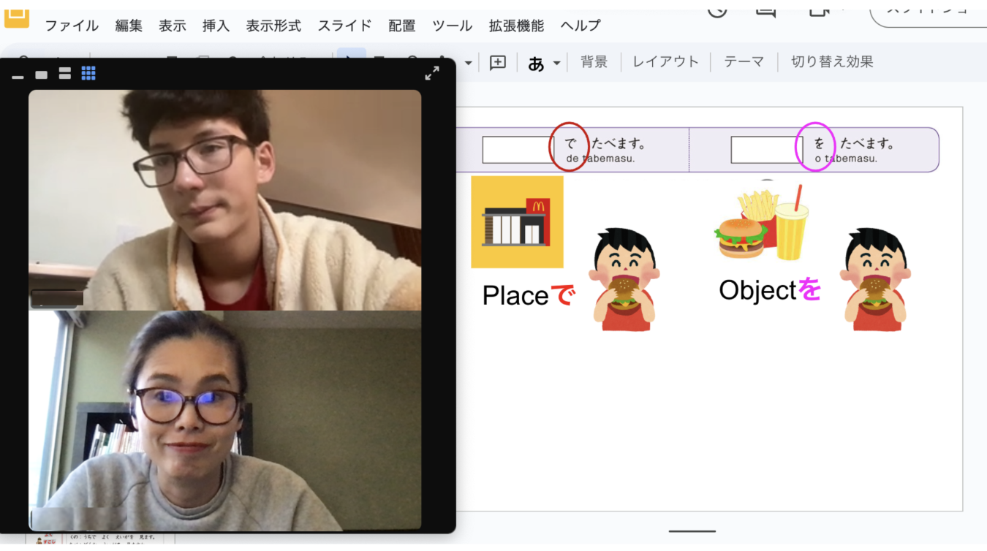Open the chat comments icon at top right
Screen dimensions: 987x551
tap(765, 7)
